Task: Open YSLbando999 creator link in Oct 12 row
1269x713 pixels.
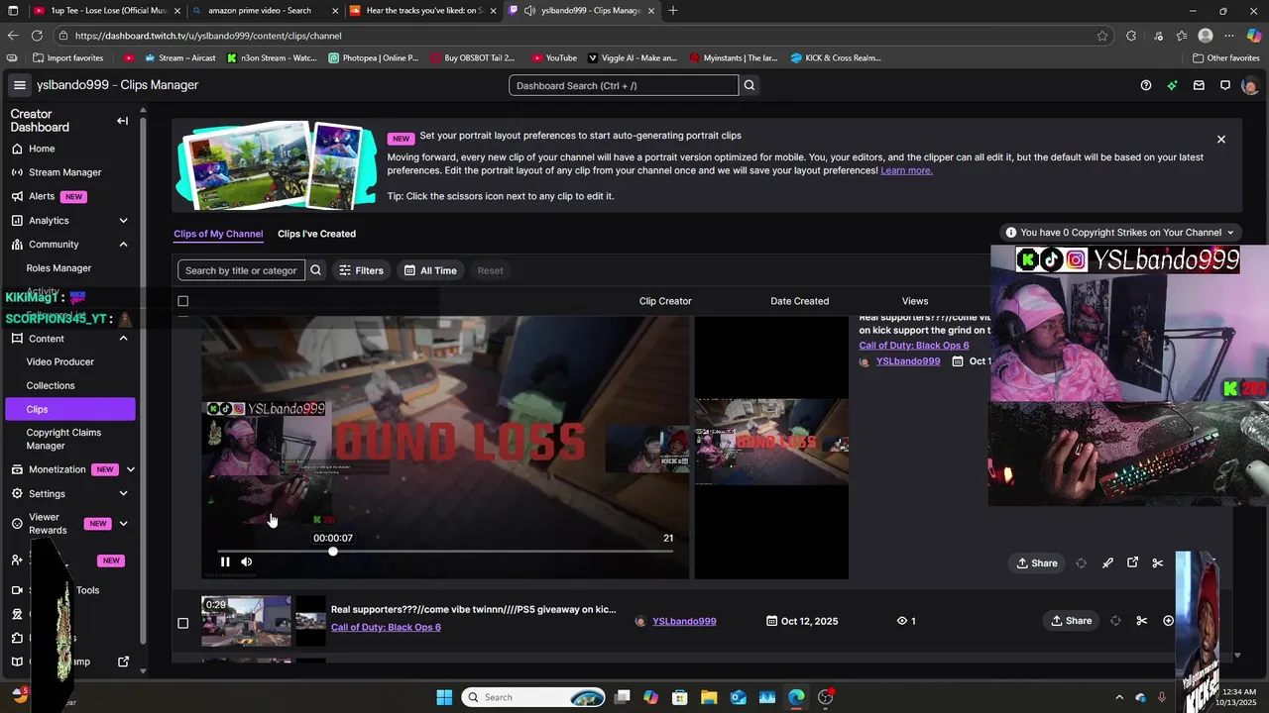Action: point(684,621)
